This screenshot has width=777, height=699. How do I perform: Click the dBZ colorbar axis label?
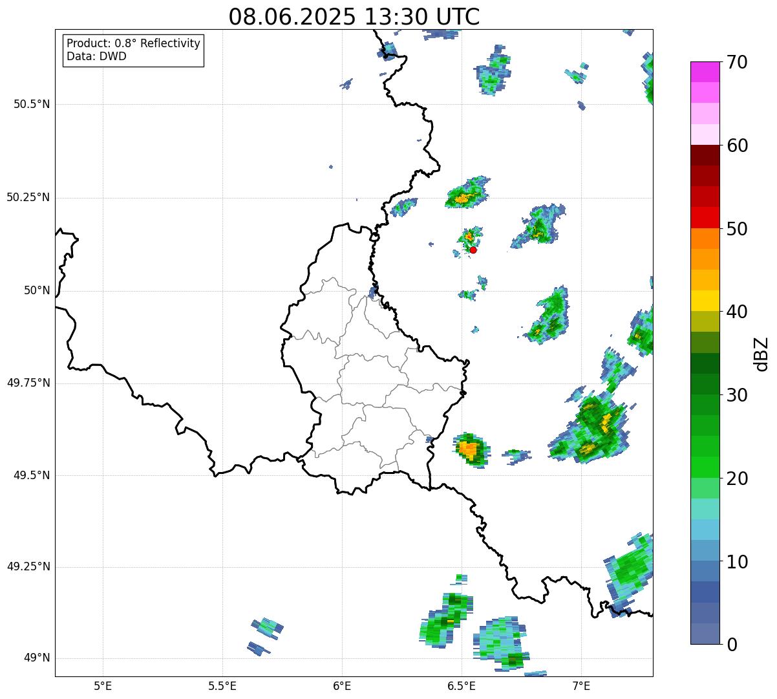click(761, 353)
